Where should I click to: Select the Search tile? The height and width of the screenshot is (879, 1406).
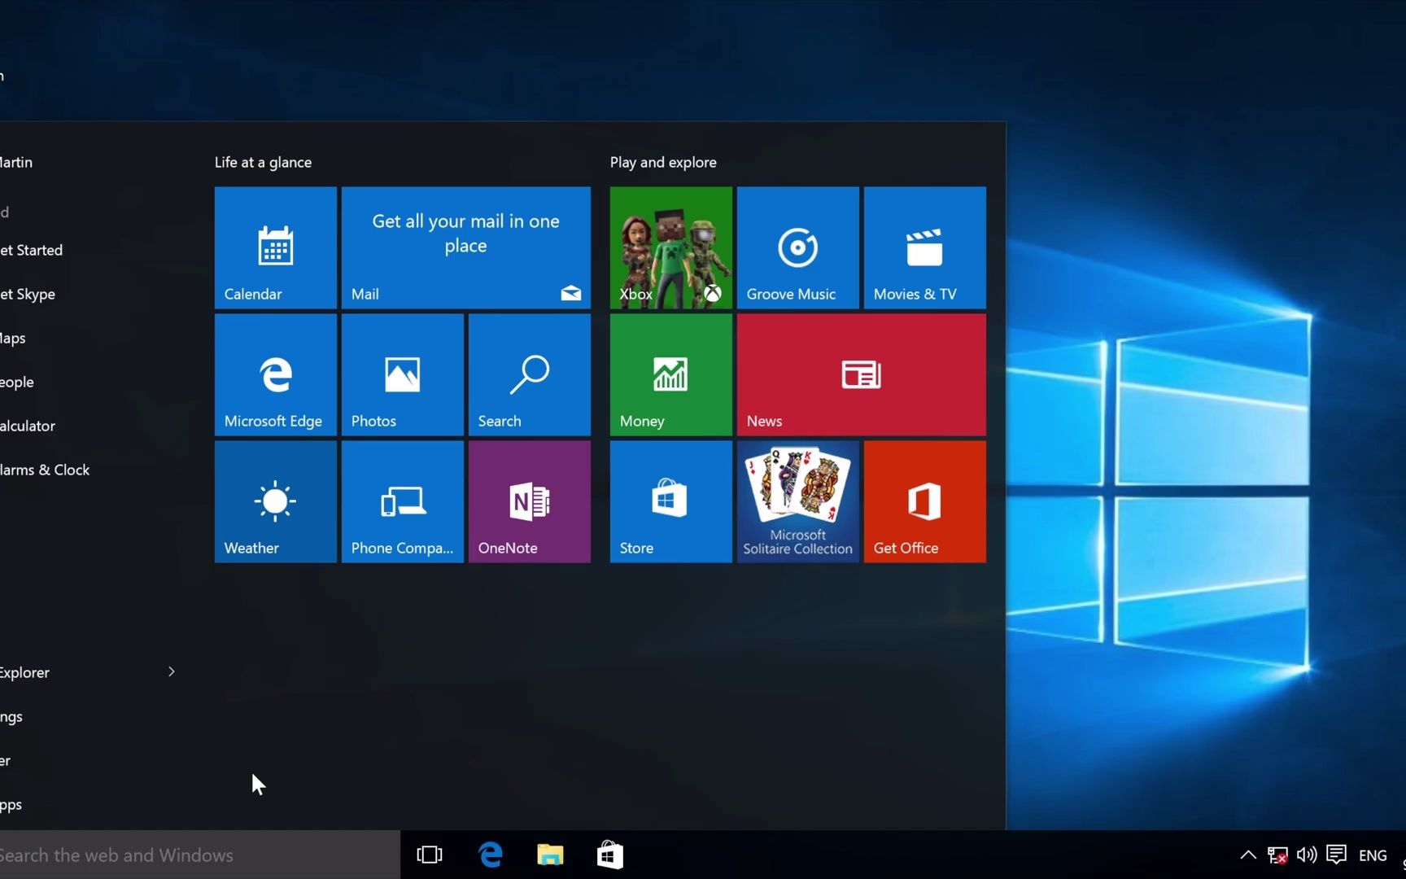(528, 374)
